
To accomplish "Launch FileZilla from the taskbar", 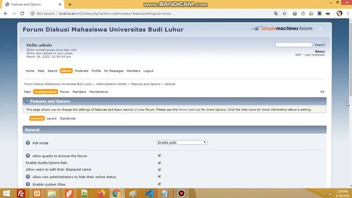I will pyautogui.click(x=21, y=193).
